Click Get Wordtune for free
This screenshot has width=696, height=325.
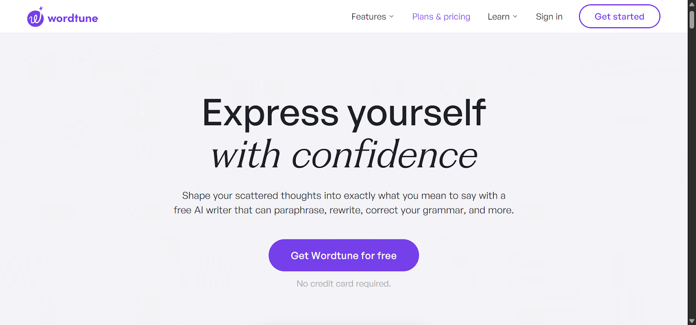click(343, 255)
